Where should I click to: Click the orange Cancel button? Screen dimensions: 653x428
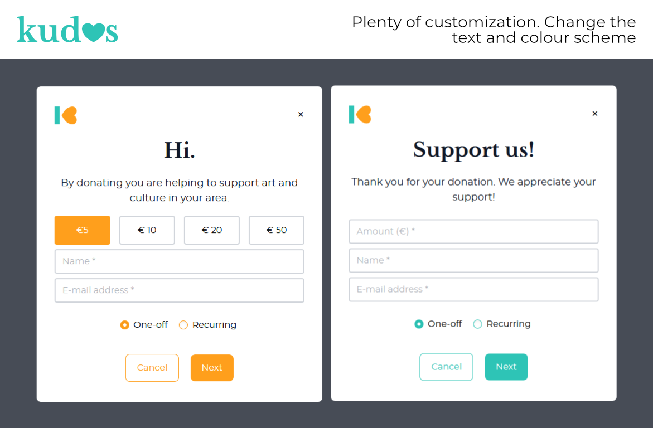click(152, 368)
